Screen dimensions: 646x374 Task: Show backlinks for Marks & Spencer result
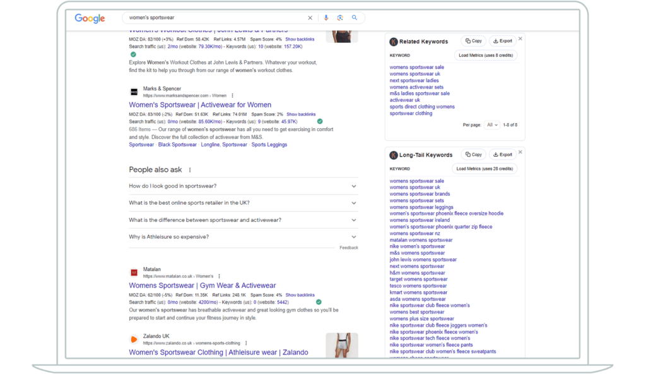coord(301,114)
